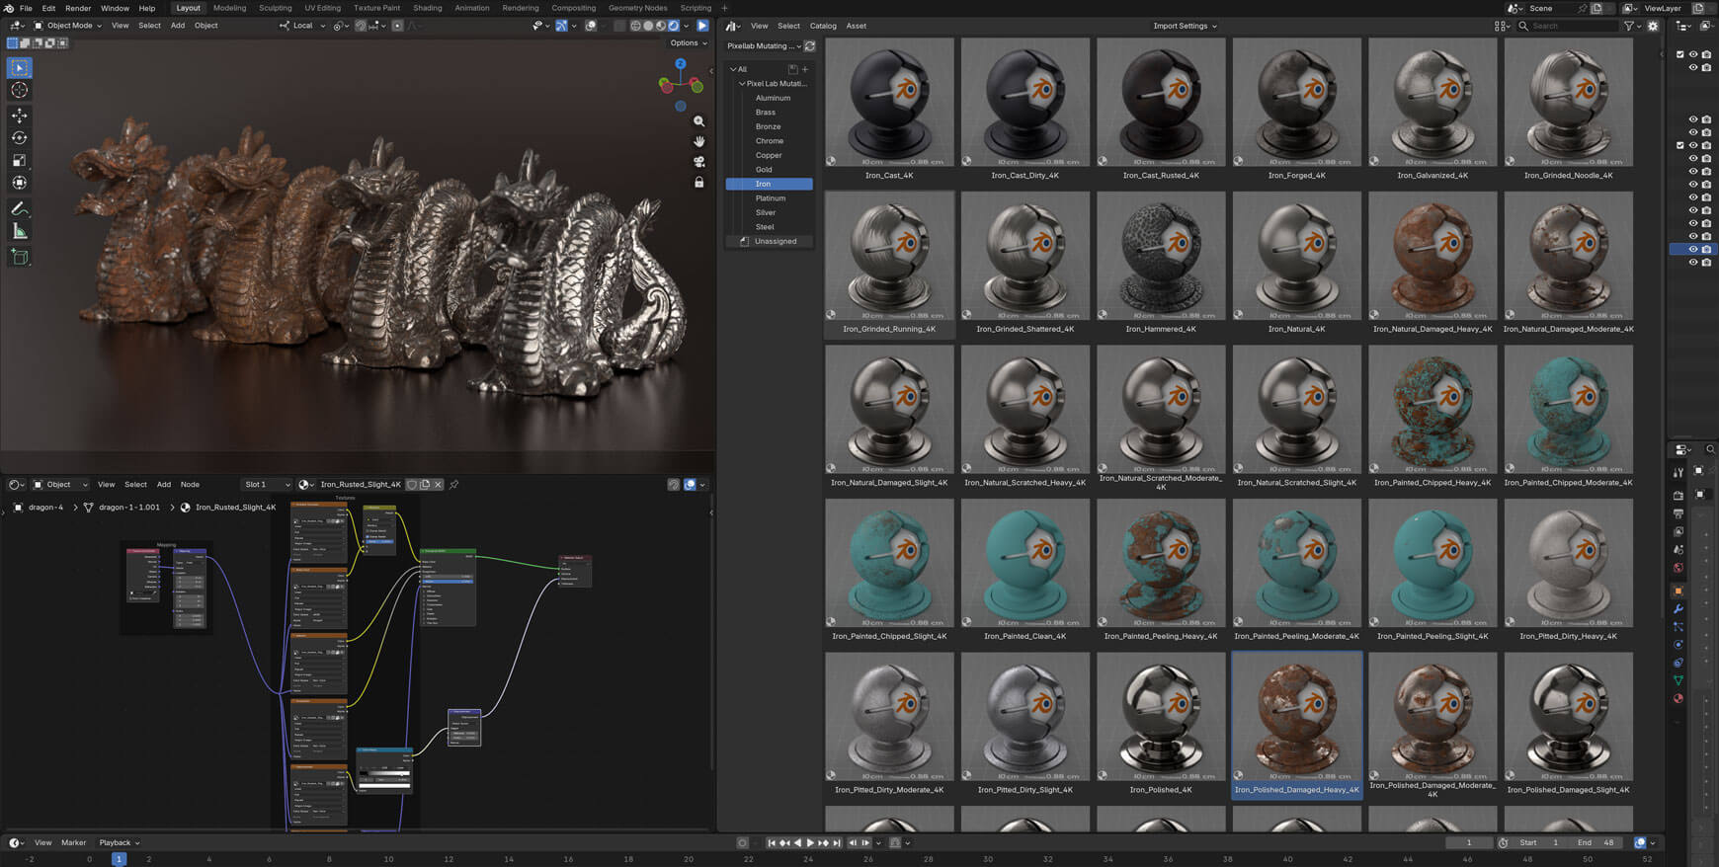Toggle X-ray mode in viewport header
Viewport: 1719px width, 867px height.
coord(618,26)
